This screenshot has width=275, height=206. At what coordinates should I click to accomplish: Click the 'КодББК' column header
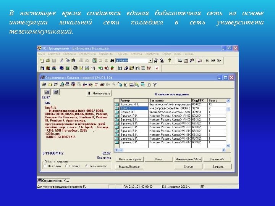click(x=199, y=100)
